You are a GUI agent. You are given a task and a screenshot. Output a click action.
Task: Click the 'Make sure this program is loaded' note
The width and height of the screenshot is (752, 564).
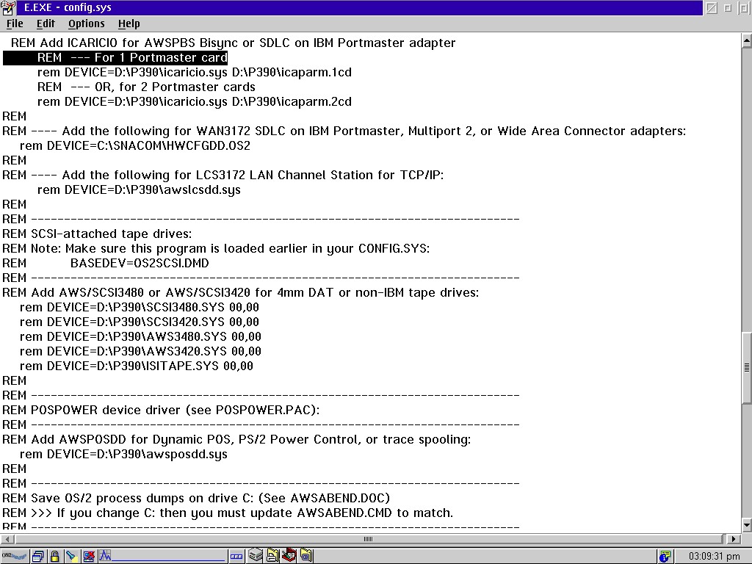pyautogui.click(x=216, y=248)
